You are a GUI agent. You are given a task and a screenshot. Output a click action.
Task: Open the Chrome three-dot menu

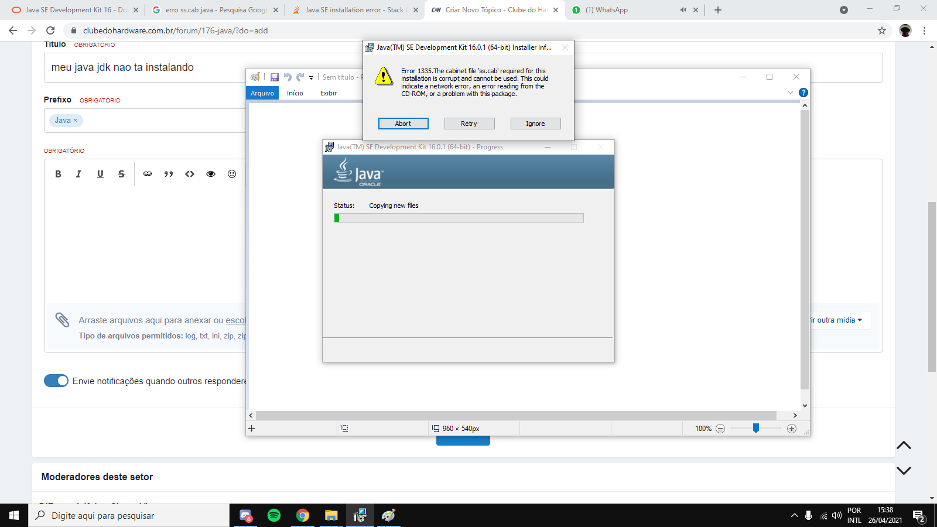pyautogui.click(x=925, y=30)
